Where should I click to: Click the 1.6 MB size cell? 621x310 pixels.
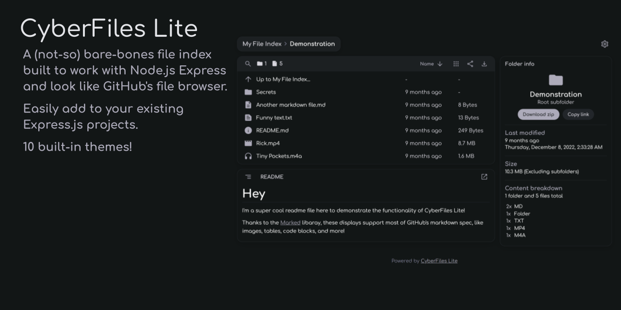pyautogui.click(x=466, y=156)
